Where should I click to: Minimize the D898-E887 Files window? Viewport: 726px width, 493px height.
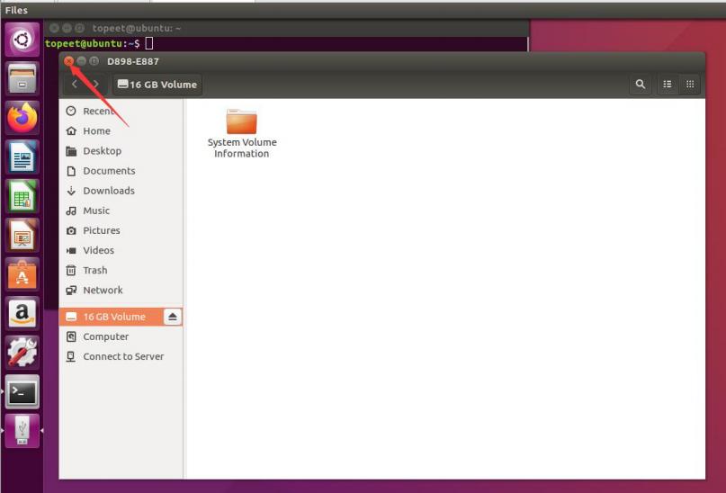pos(82,61)
